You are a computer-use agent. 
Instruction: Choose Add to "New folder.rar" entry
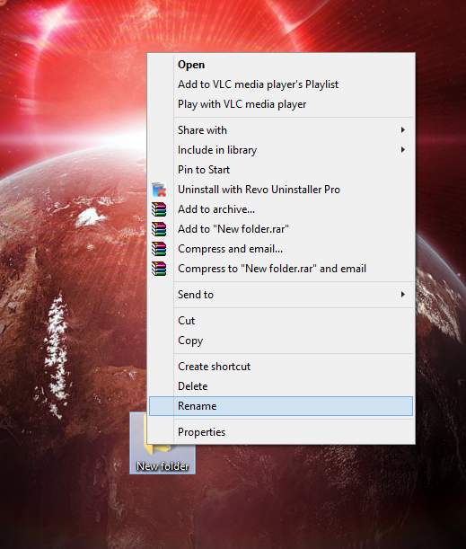click(x=281, y=229)
